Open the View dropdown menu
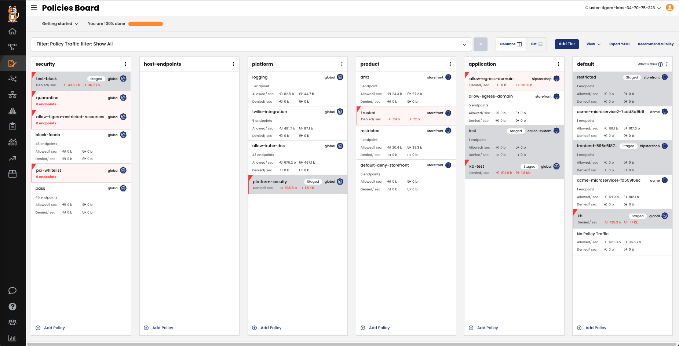 [593, 44]
